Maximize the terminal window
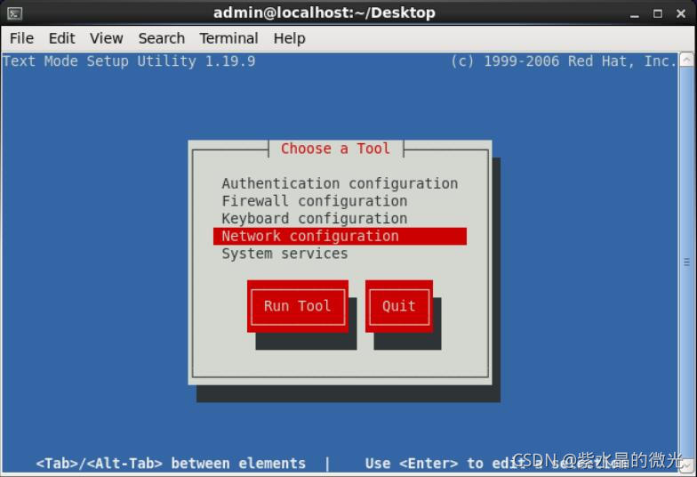 (658, 14)
